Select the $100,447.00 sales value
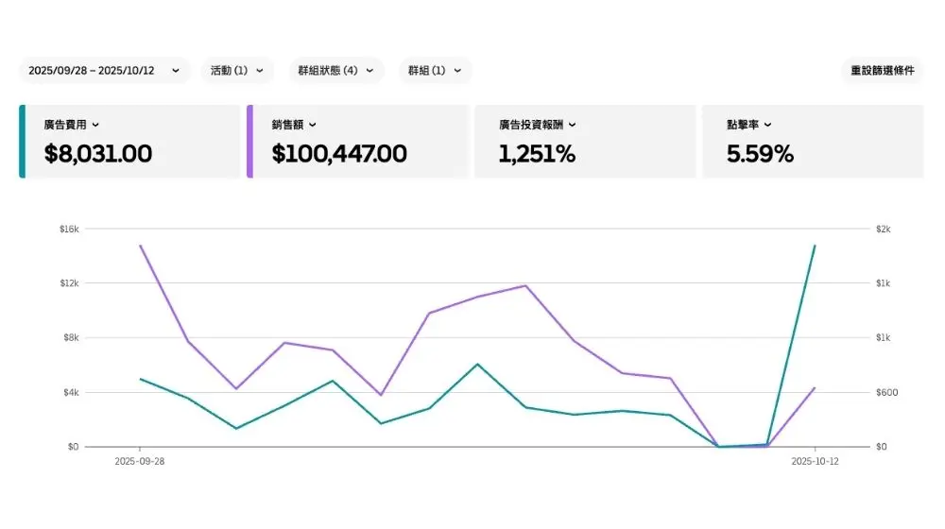The height and width of the screenshot is (529, 945). pos(339,154)
